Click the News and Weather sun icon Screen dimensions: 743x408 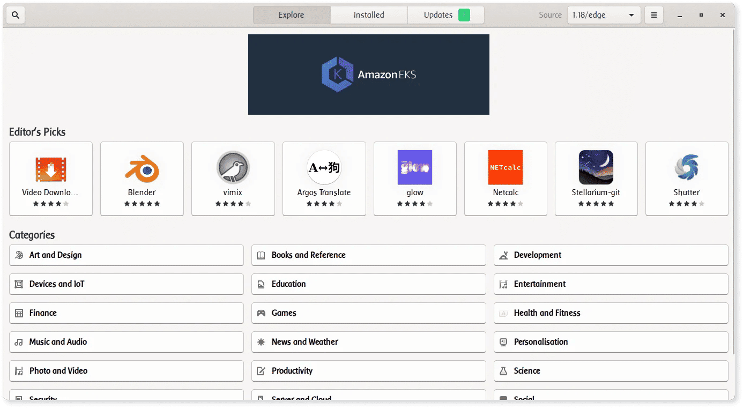click(x=261, y=342)
